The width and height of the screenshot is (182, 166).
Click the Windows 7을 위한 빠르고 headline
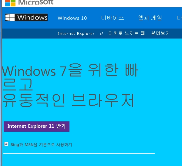(x=70, y=77)
